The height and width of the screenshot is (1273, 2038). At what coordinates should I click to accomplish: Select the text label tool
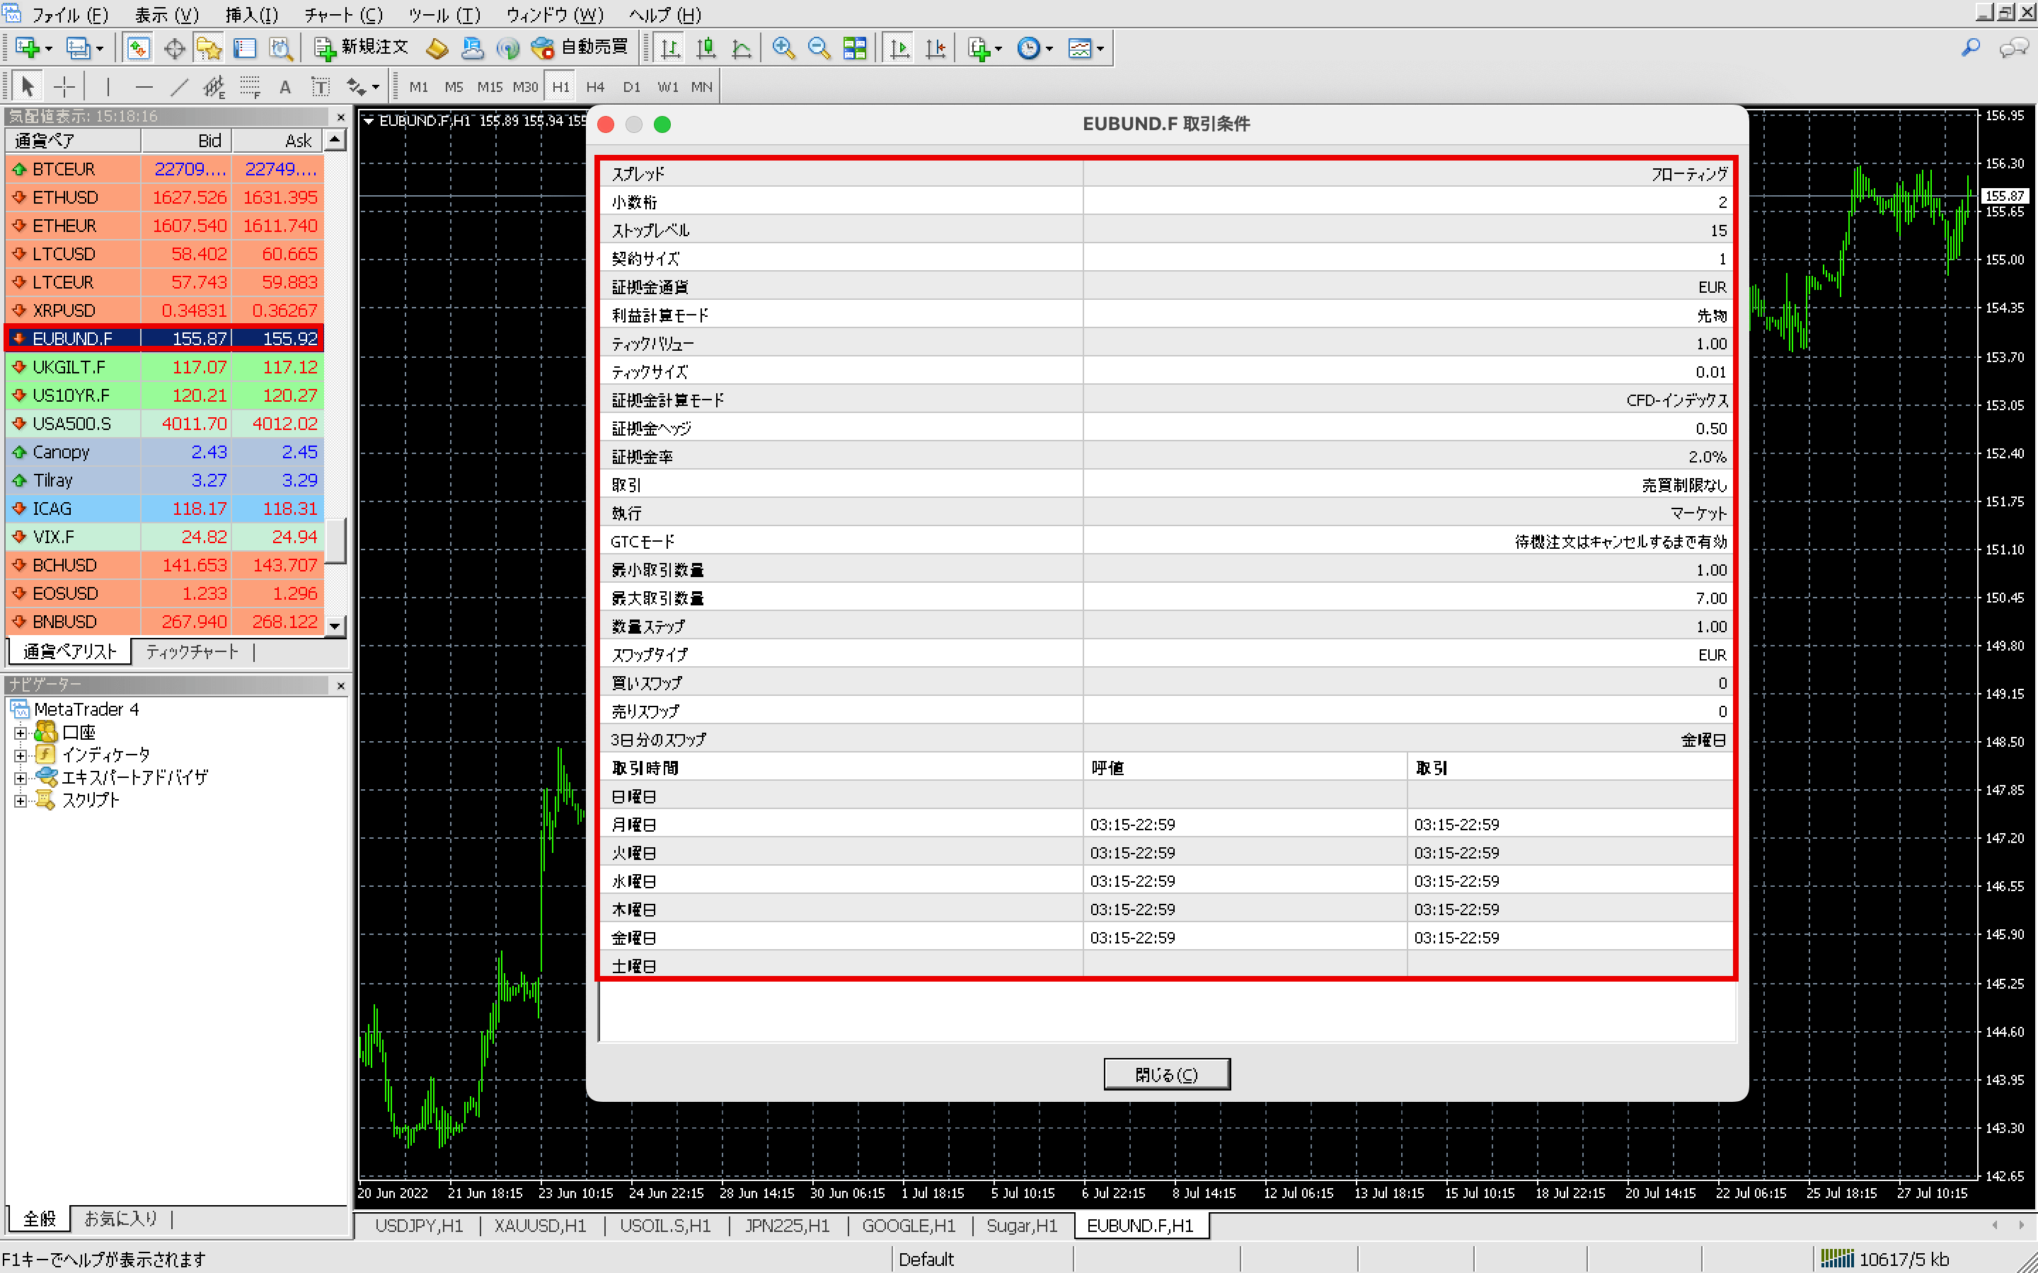(x=321, y=86)
